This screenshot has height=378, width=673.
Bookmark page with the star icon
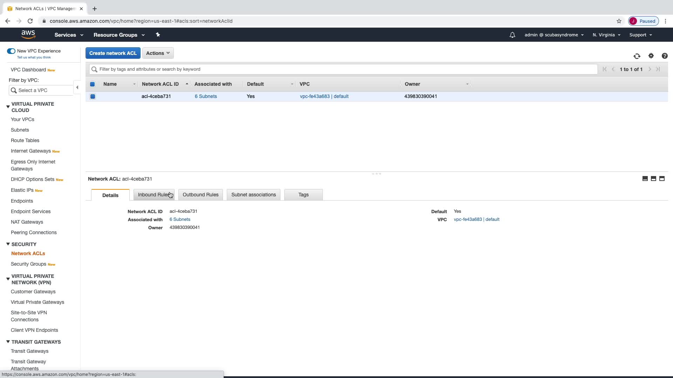[x=619, y=21]
